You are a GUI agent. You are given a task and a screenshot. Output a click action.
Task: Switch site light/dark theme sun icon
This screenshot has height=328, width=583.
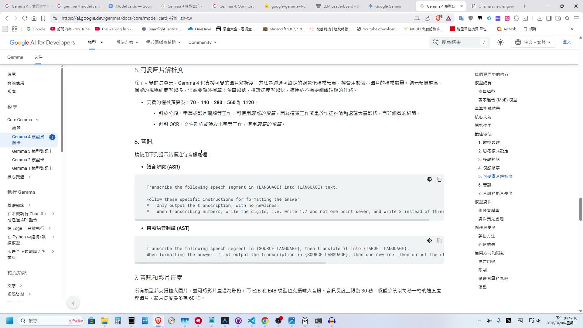(x=500, y=42)
